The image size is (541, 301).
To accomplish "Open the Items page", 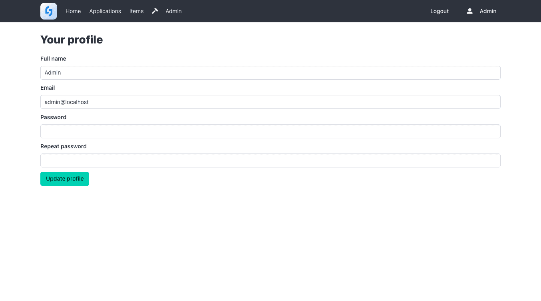I will point(136,11).
